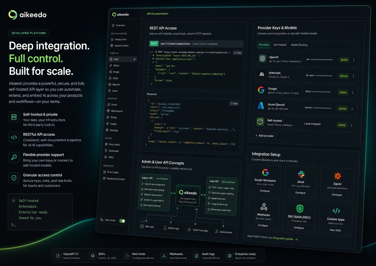Click the Speech icon in sidebar
The width and height of the screenshot is (376, 266).
[110, 84]
